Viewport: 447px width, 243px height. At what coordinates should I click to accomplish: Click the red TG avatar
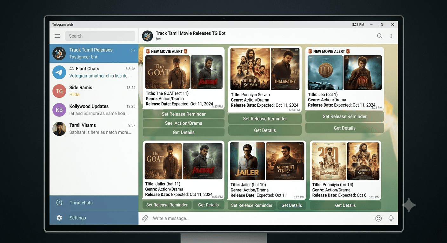tap(59, 91)
